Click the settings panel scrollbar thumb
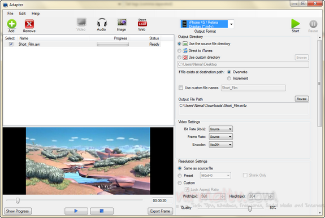The image size is (325, 218). click(x=319, y=83)
